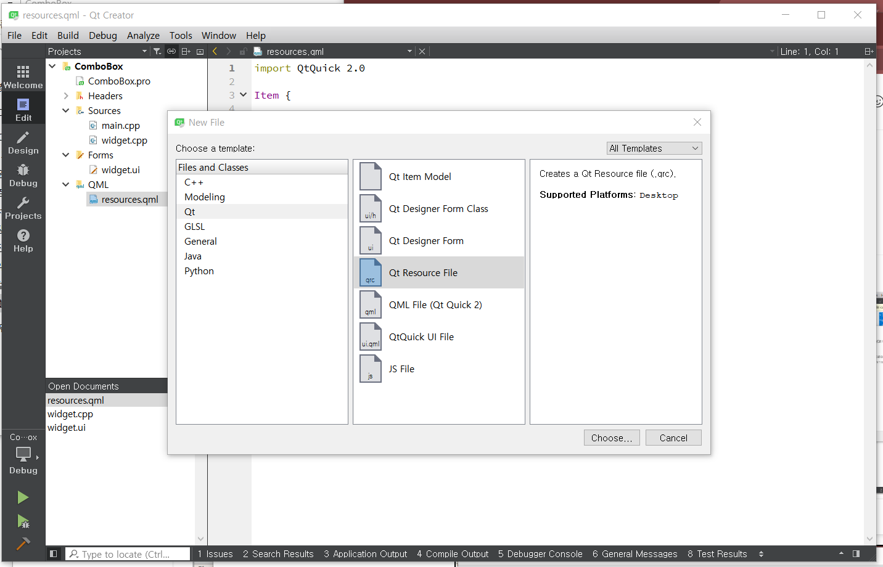Viewport: 883px width, 567px height.
Task: Maximize output panes with up arrow
Action: pos(841,553)
